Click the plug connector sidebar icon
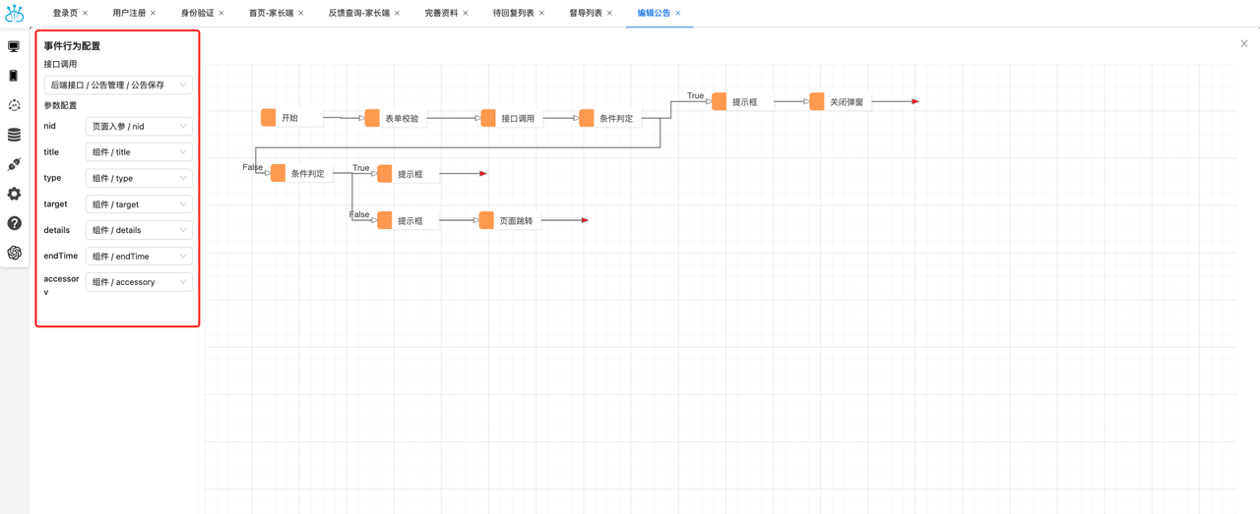The height and width of the screenshot is (514, 1260). tap(14, 164)
